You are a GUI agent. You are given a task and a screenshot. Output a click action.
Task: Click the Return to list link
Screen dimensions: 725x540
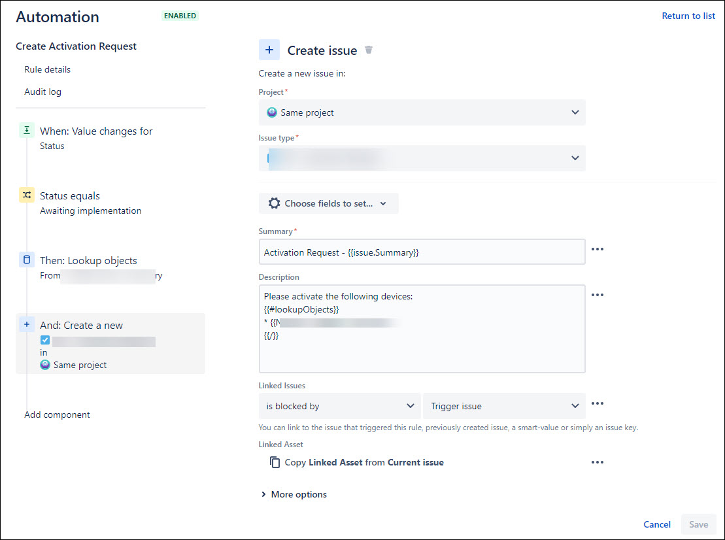[x=688, y=15]
